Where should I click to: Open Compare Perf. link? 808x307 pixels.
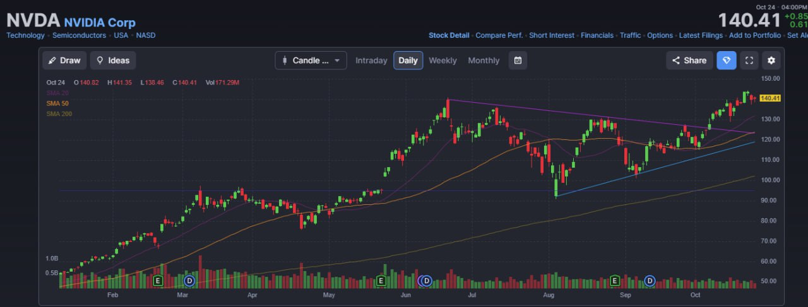499,35
